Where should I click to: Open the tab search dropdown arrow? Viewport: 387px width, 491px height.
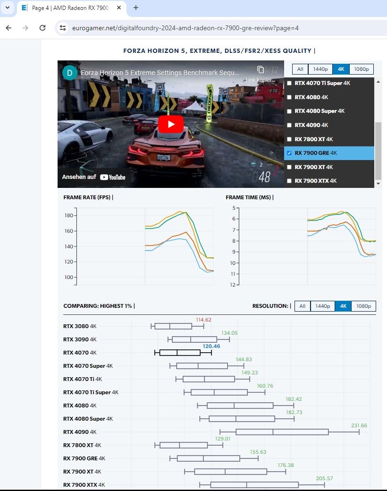(8, 8)
